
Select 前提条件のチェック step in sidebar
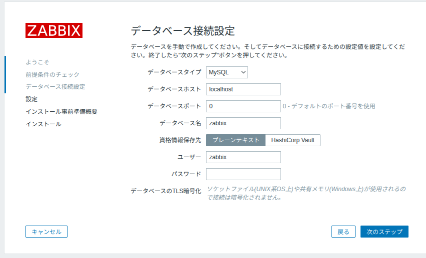click(x=52, y=74)
